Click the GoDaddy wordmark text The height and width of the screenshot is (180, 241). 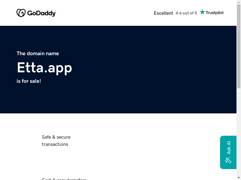point(42,13)
